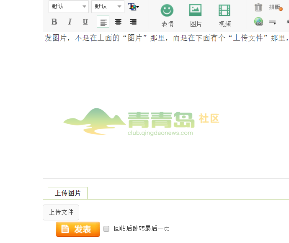Insert a horizontal rule line
This screenshot has height=243, width=289.
click(x=272, y=22)
